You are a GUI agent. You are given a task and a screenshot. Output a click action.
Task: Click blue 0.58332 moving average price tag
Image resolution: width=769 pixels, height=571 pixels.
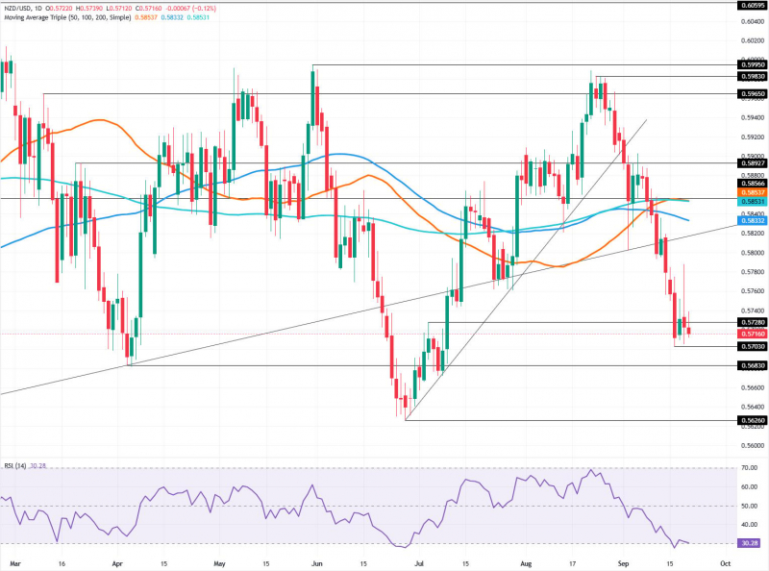pyautogui.click(x=752, y=221)
